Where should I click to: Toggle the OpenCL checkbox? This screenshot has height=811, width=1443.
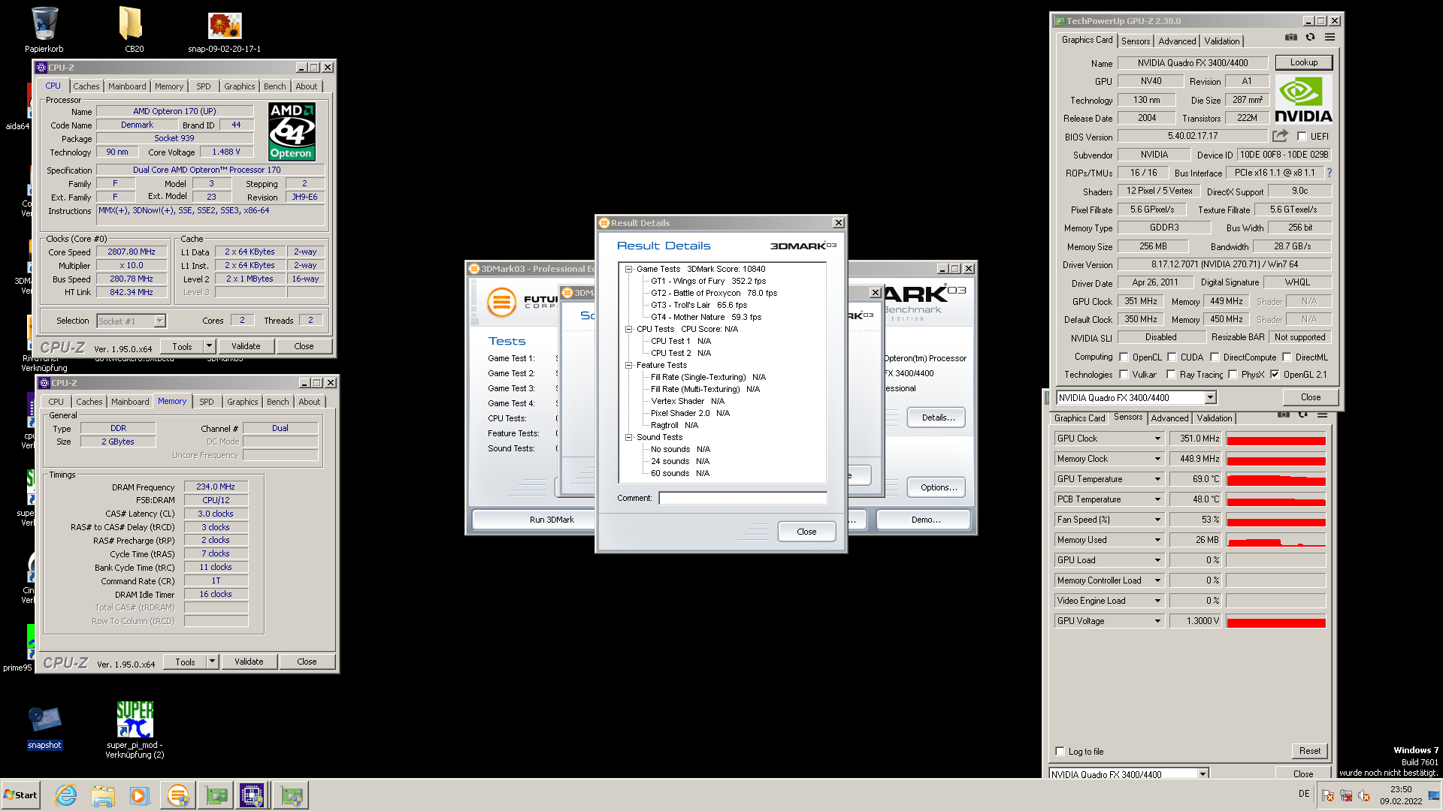coord(1124,357)
